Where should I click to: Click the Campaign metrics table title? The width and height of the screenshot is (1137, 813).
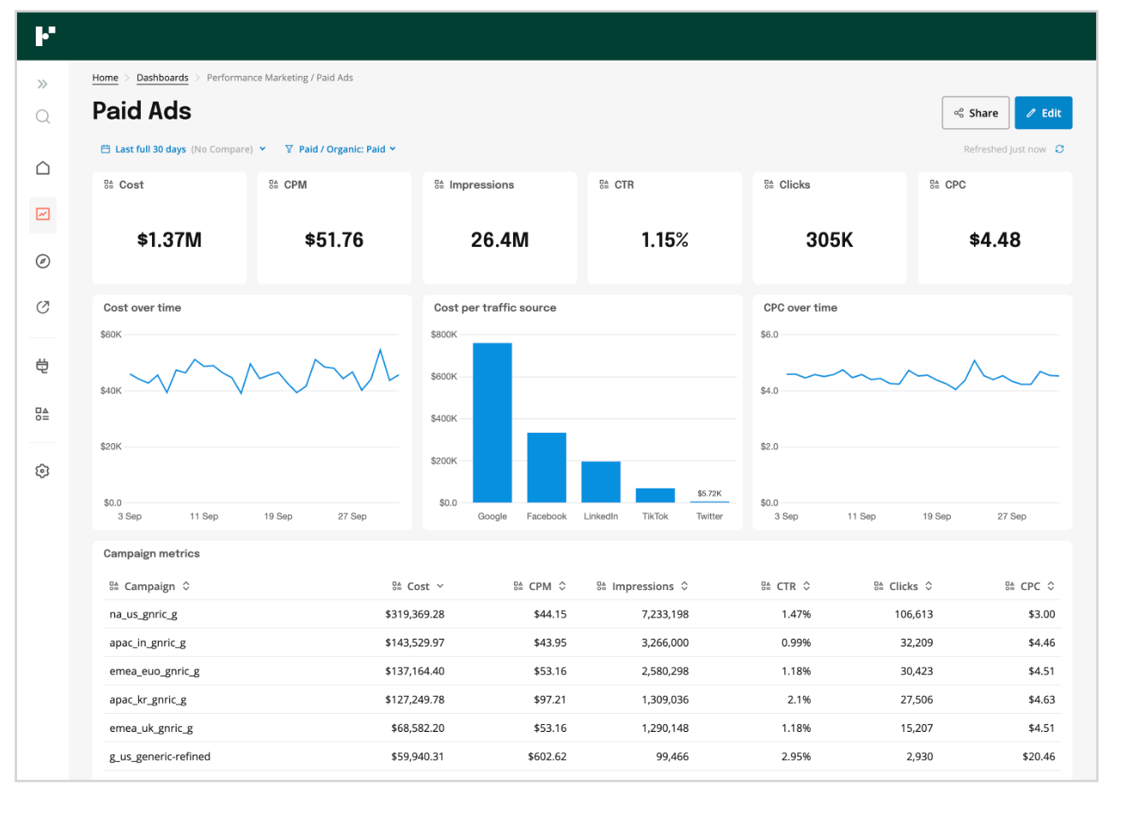152,553
